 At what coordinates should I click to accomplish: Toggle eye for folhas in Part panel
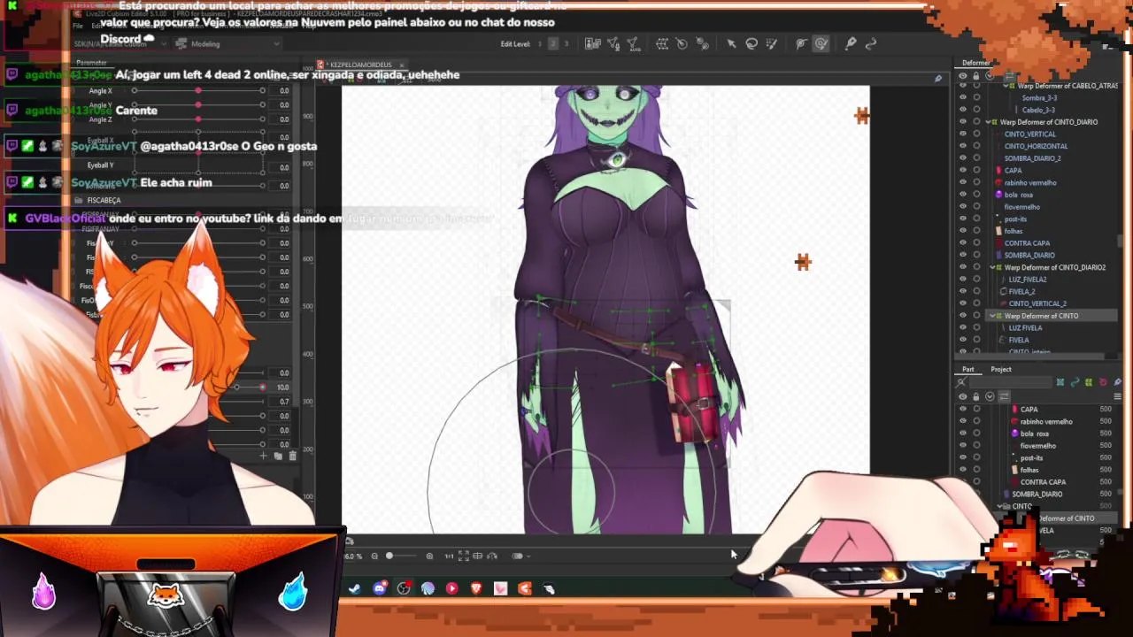click(x=963, y=470)
